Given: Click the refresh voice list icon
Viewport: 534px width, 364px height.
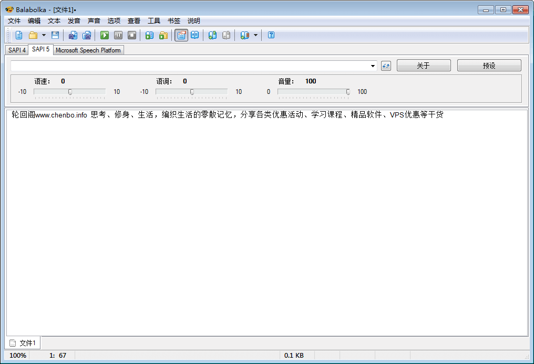Looking at the screenshot, I should [x=386, y=66].
